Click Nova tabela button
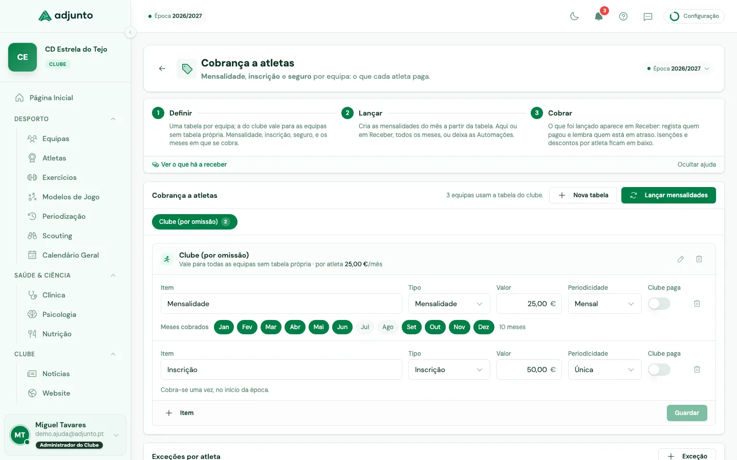The image size is (737, 460). [x=583, y=195]
